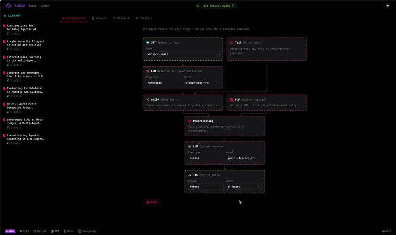
Task: Open the PyPI link in footer
Action: 24,231
